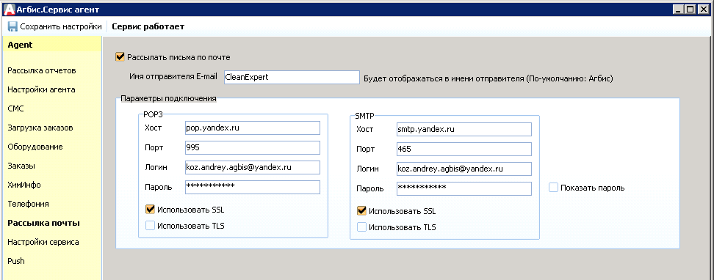
Task: Open the Настройки агента section
Action: click(41, 90)
